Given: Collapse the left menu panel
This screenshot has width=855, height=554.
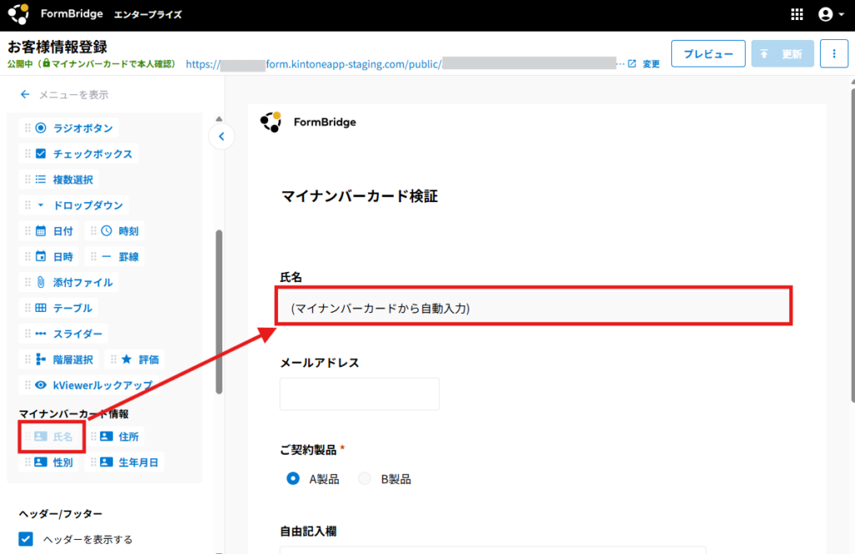Looking at the screenshot, I should pyautogui.click(x=221, y=136).
